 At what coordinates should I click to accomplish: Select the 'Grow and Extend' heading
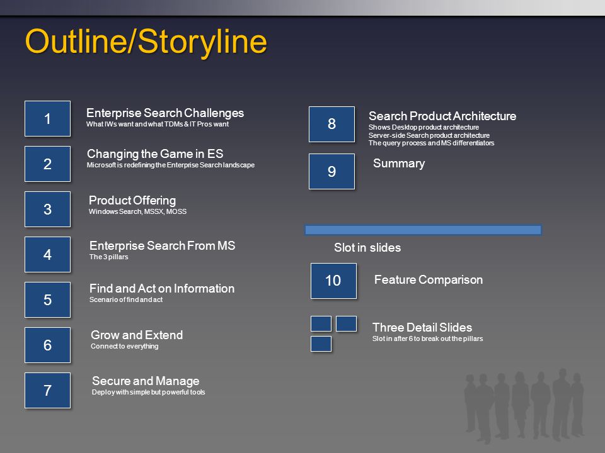click(137, 335)
